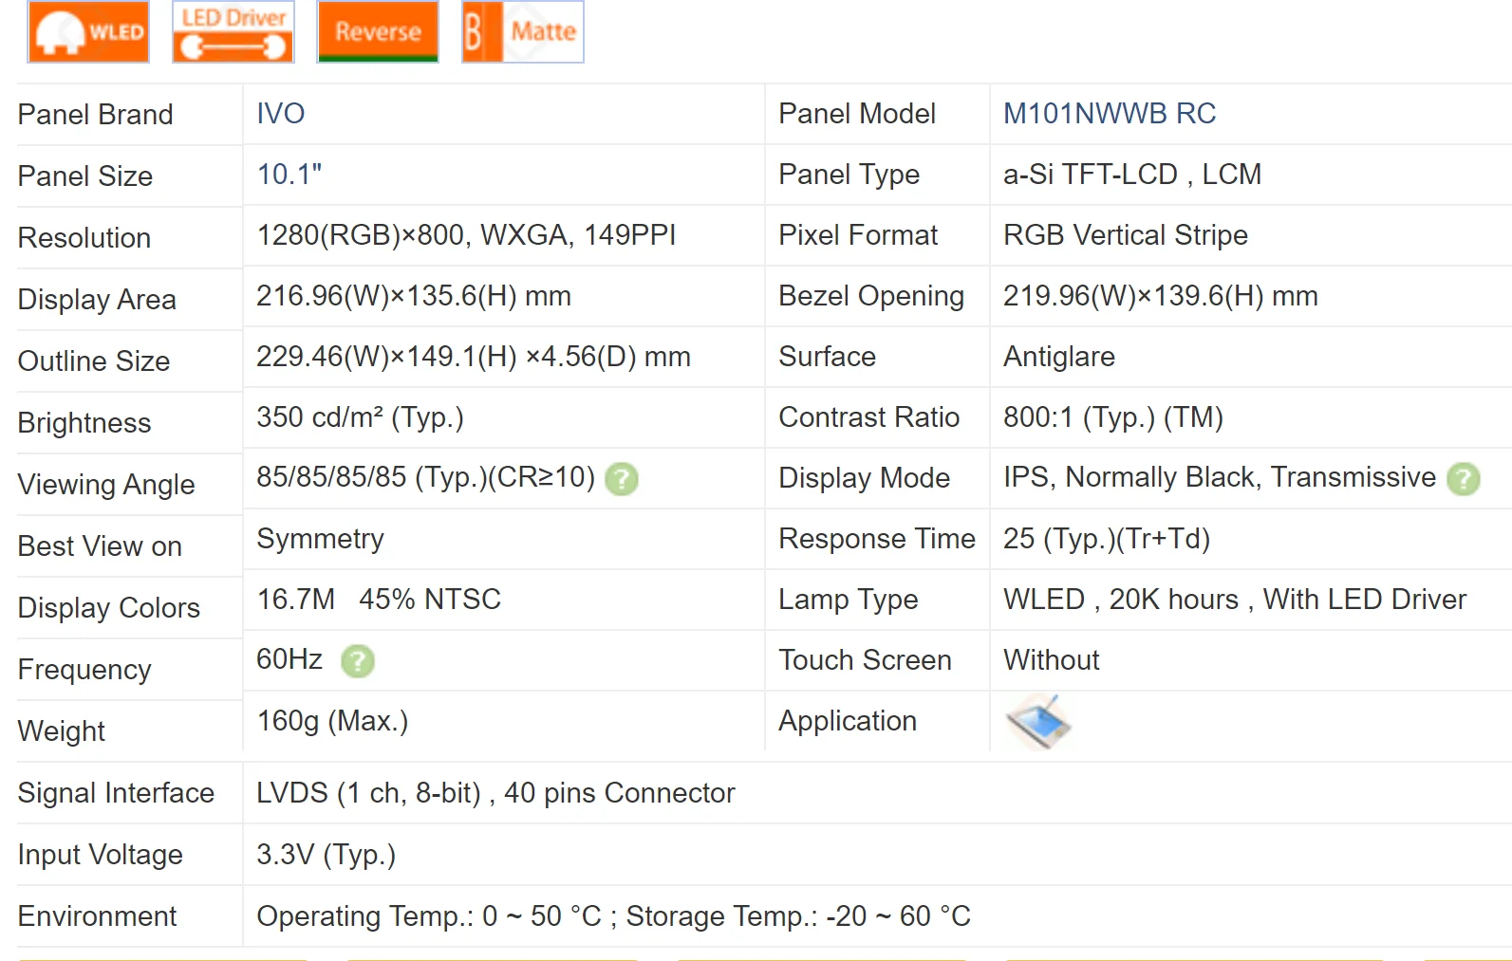This screenshot has width=1512, height=961.
Task: Open the 10.1" panel size link
Action: click(x=289, y=175)
